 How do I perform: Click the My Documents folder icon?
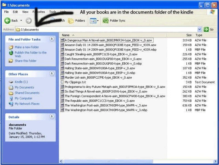coord(11,87)
